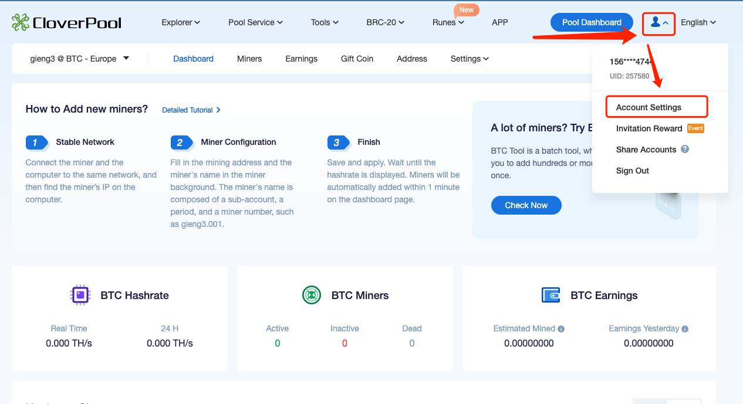Expand the gieng3 @ BTC - Europe selector
Screen dimensions: 743x404
pyautogui.click(x=79, y=59)
